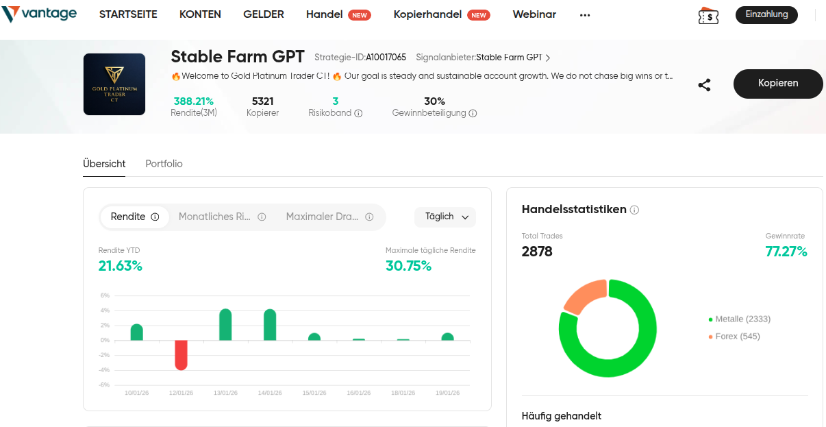Click info icon next to Gewinnbeteiligung
The width and height of the screenshot is (826, 427).
pos(473,114)
